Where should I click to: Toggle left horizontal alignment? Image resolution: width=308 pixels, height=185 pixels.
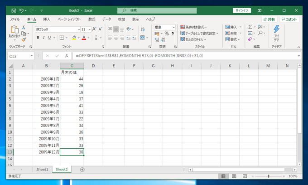[x=110, y=38]
